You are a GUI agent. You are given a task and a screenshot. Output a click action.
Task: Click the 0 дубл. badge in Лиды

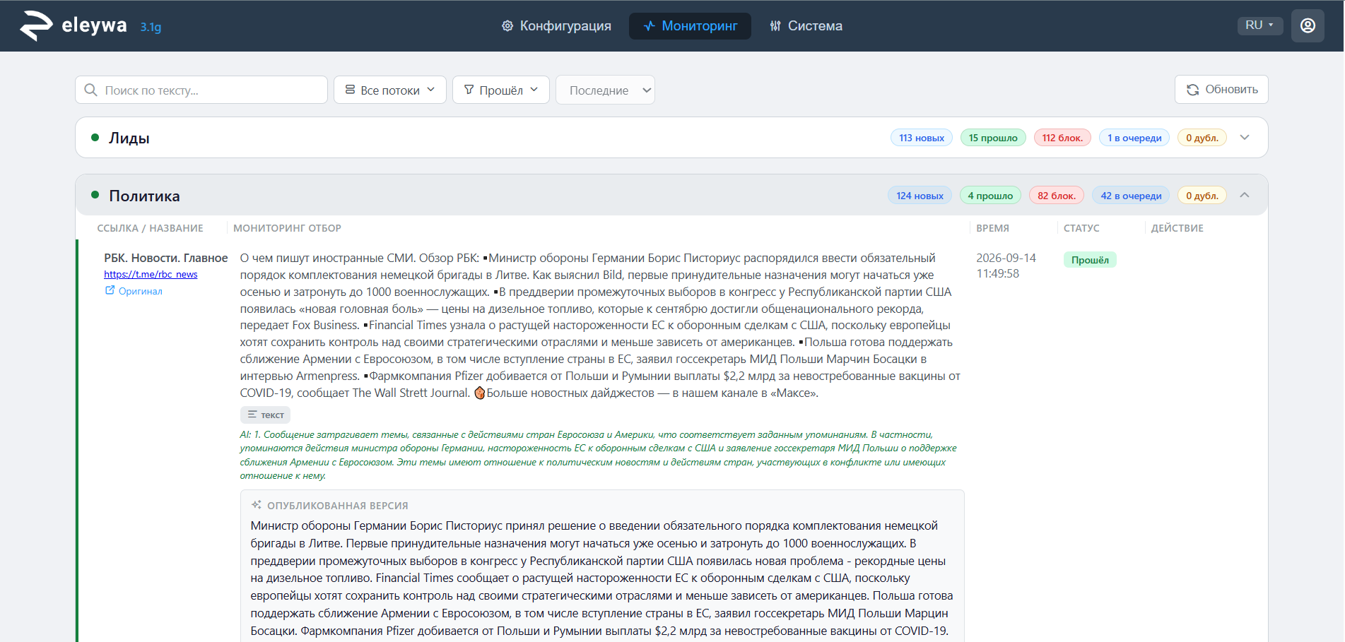[x=1202, y=138]
